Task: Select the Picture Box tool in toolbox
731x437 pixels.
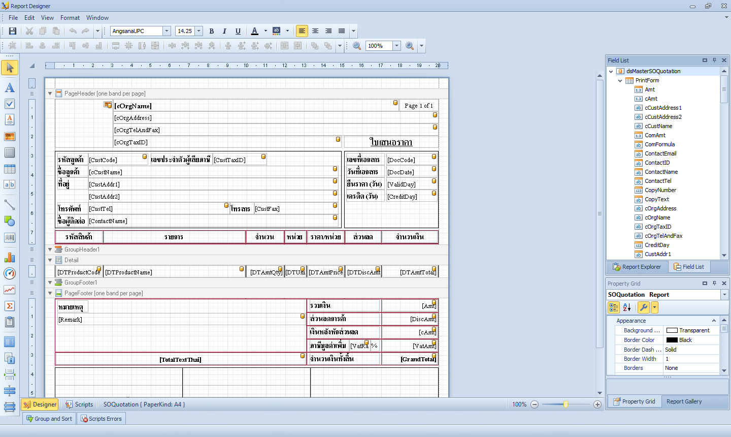Action: coord(10,136)
